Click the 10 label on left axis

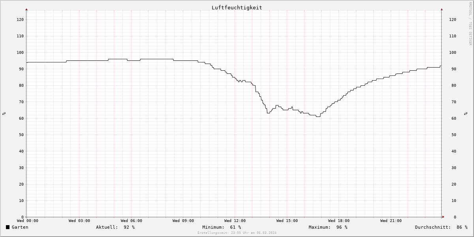(x=21, y=201)
